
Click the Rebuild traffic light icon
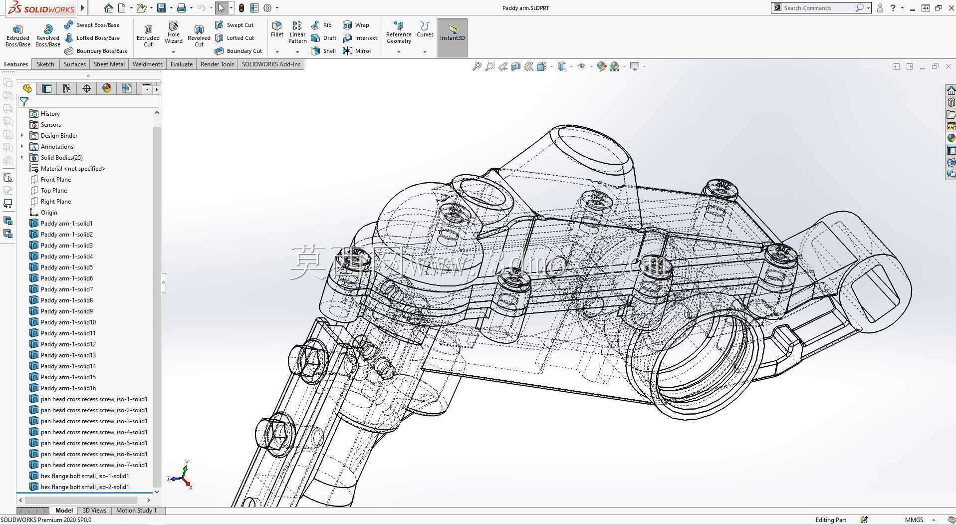point(241,7)
